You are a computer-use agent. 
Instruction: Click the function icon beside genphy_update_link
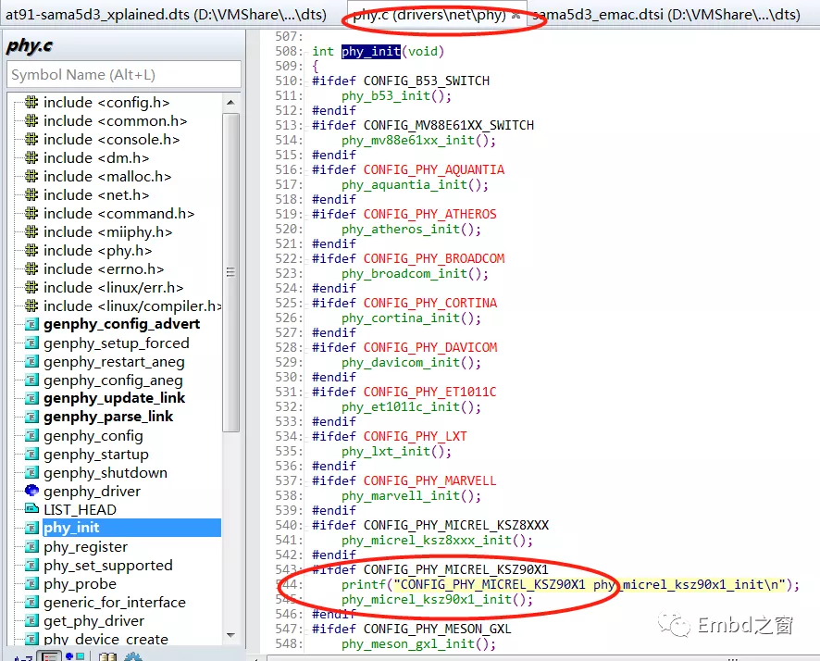pyautogui.click(x=31, y=398)
